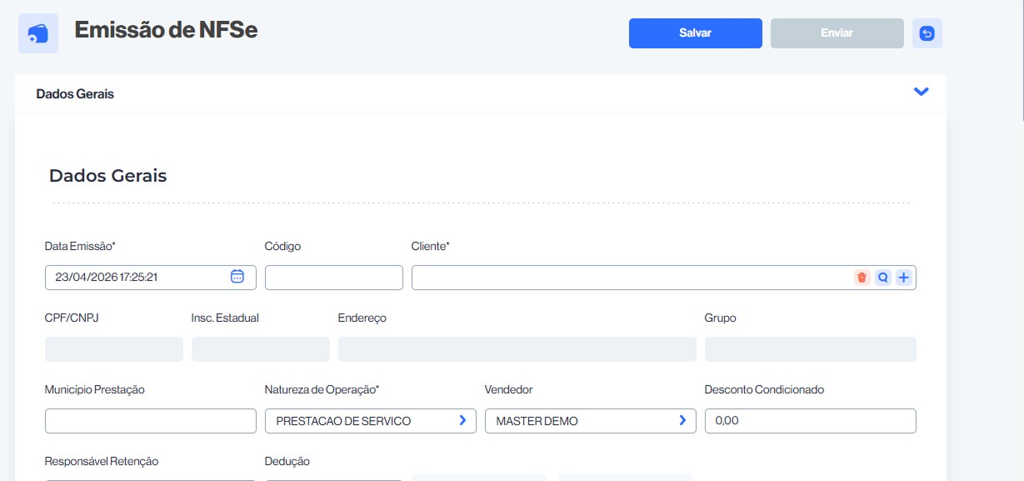1024x481 pixels.
Task: Click the Data Emissão* label
Action: [x=80, y=246]
